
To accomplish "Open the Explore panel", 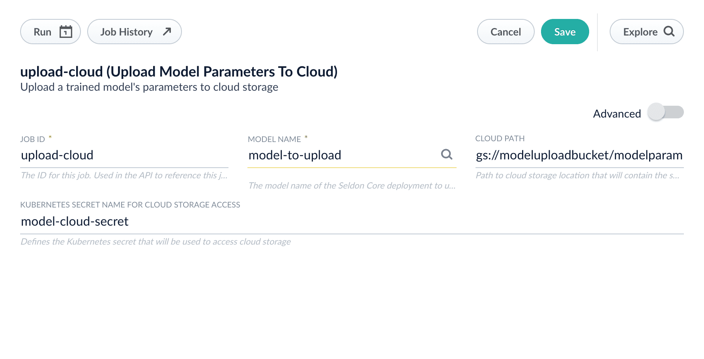I will pyautogui.click(x=646, y=32).
